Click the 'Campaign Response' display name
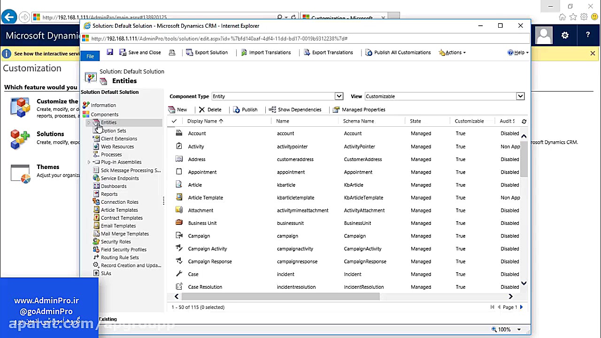 coord(210,261)
